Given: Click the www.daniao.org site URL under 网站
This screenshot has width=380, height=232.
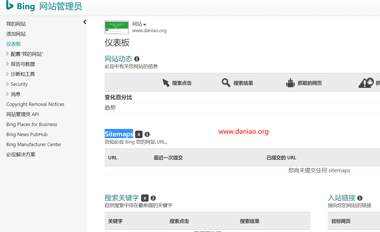Looking at the screenshot, I should pyautogui.click(x=149, y=30).
